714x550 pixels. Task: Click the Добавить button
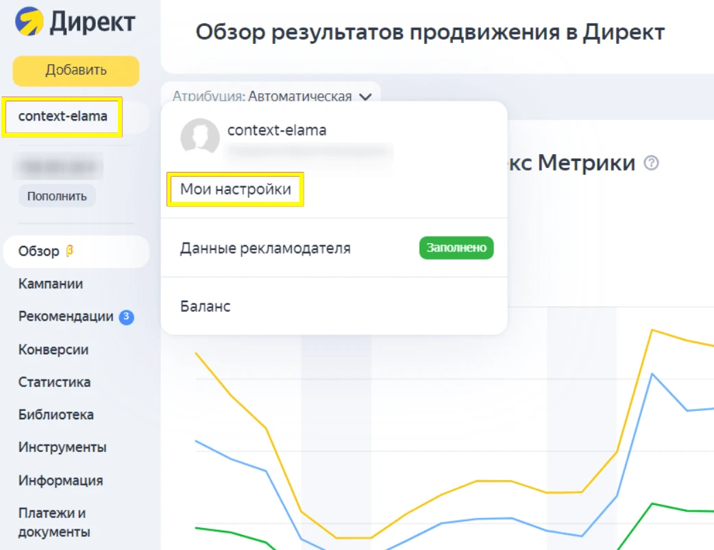[76, 71]
